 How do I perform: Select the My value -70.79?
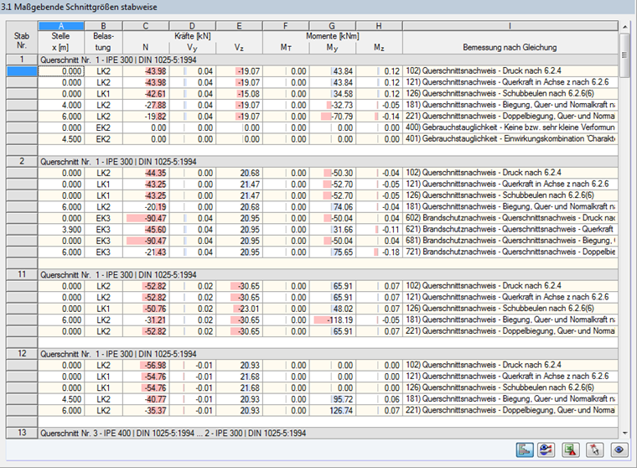(332, 117)
